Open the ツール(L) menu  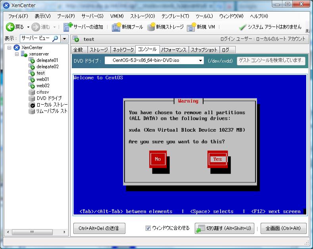[x=204, y=16]
